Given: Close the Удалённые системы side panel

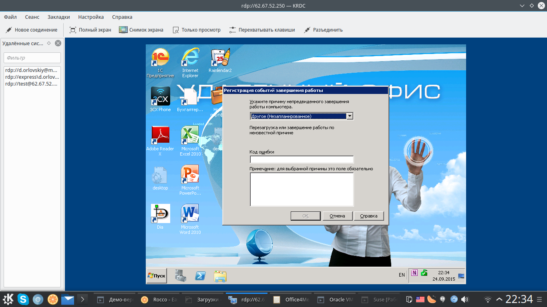Looking at the screenshot, I should 58,43.
